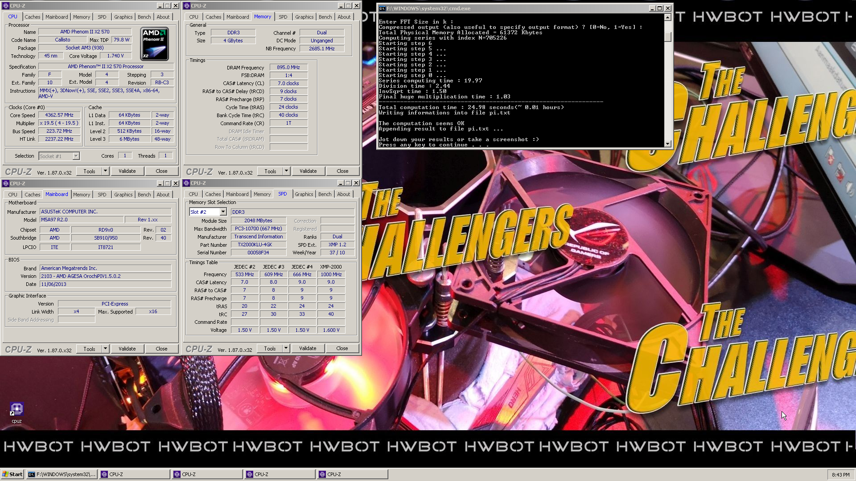Open Mainboard tab in CPU window
The image size is (856, 481).
(57, 17)
